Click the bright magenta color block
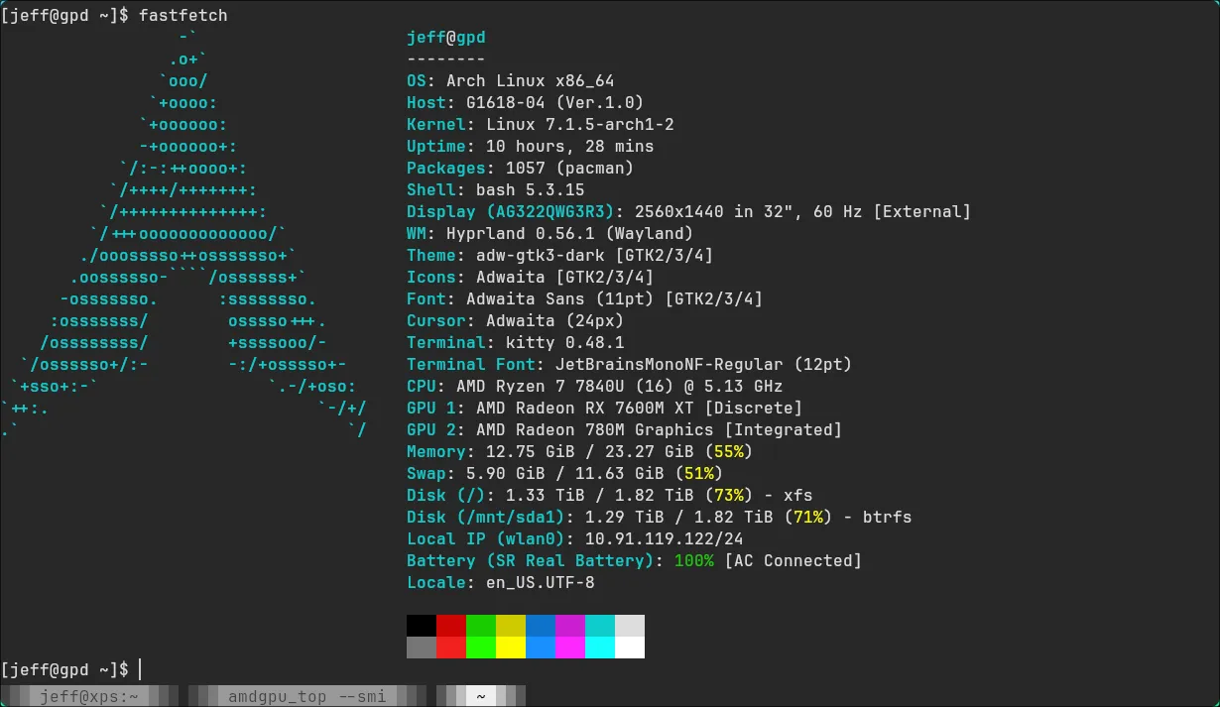 click(570, 648)
